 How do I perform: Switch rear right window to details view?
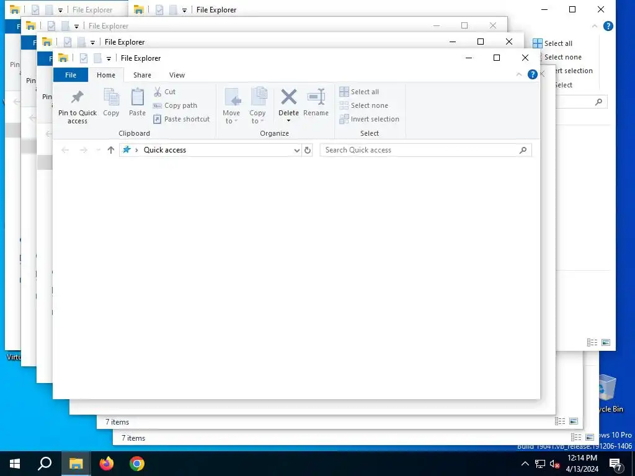point(592,342)
